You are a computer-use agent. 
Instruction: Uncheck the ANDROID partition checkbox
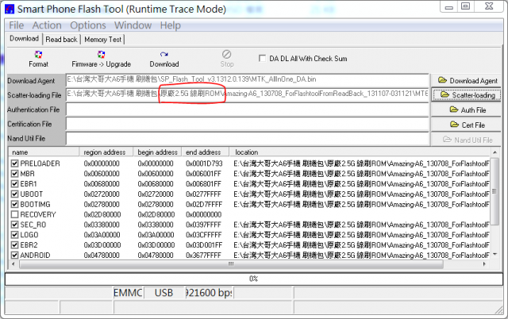pos(14,256)
